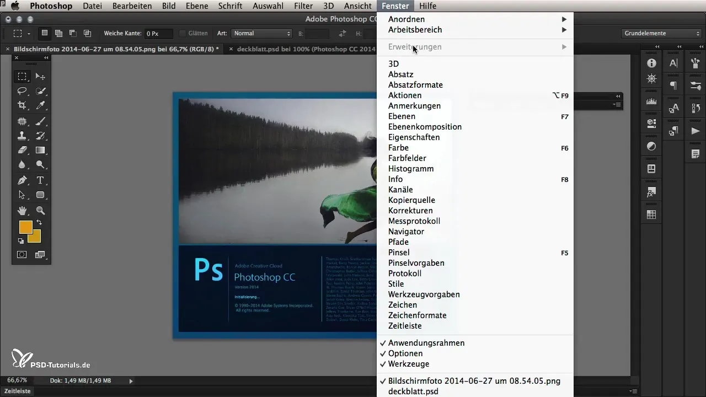Open status bar info arrow menu
The width and height of the screenshot is (706, 397).
click(x=131, y=380)
